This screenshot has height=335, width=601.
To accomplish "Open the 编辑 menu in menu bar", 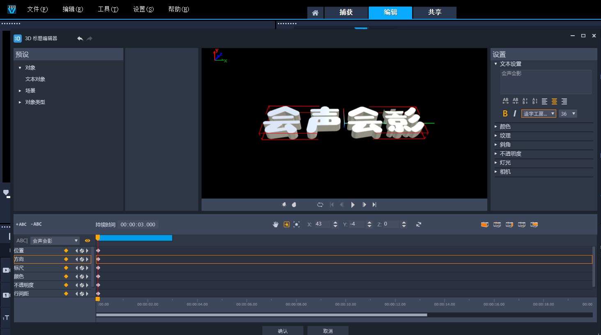I will pos(73,9).
